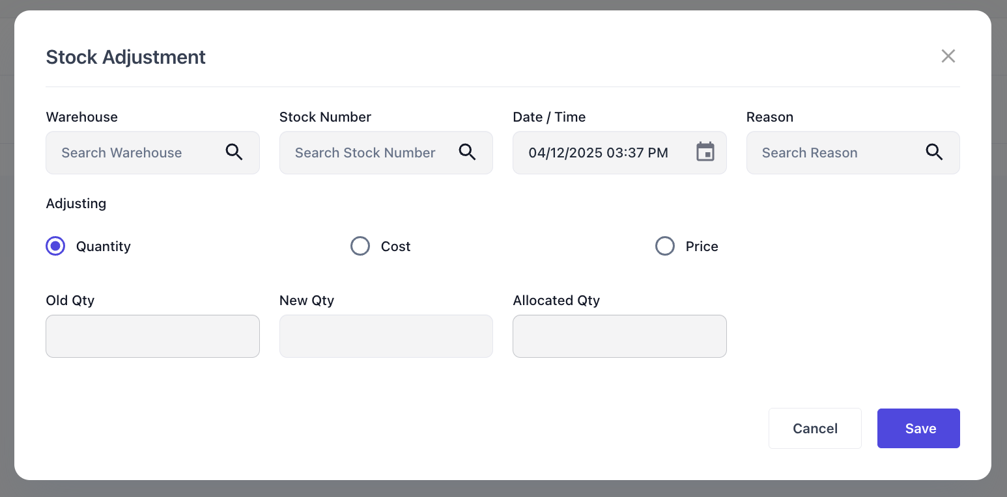Image resolution: width=1007 pixels, height=497 pixels.
Task: Click the Warehouse search magnifier icon
Action: [234, 152]
